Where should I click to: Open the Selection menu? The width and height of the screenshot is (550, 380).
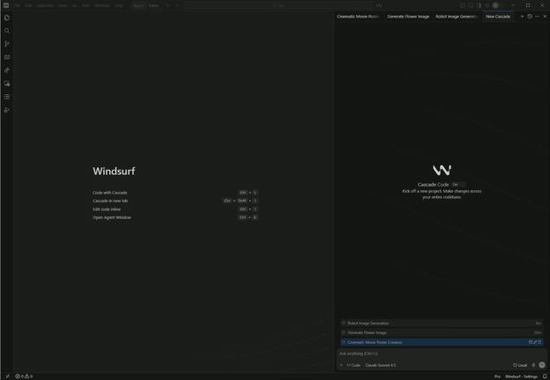click(x=45, y=5)
